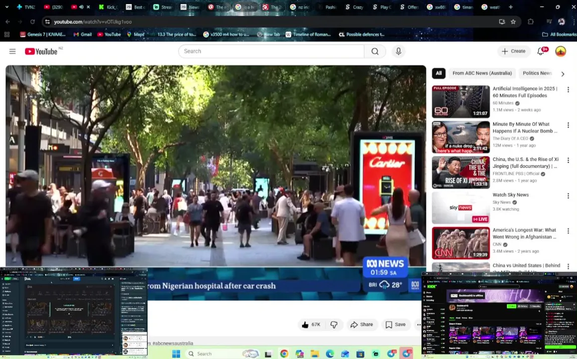
Task: Open options for China vs United States video
Action: [x=568, y=266]
